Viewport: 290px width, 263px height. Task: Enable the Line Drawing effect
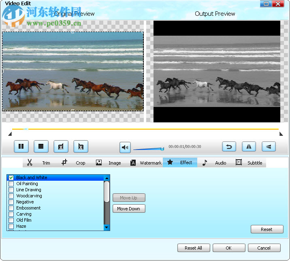coord(11,190)
